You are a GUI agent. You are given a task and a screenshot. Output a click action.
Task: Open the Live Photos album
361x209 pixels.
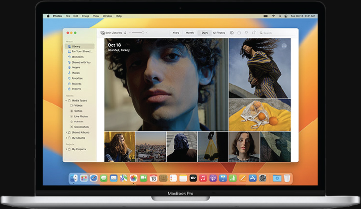(80, 116)
